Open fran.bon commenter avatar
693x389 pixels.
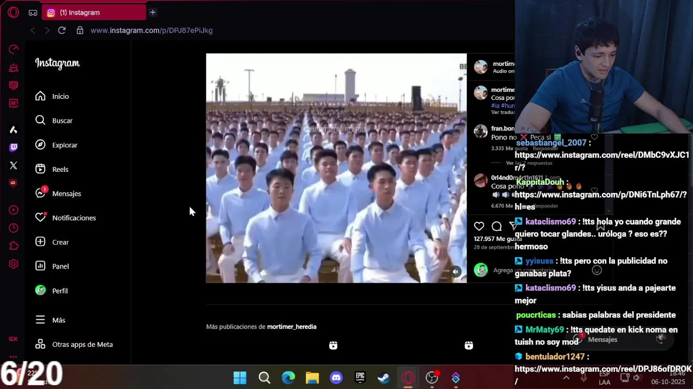click(x=481, y=131)
